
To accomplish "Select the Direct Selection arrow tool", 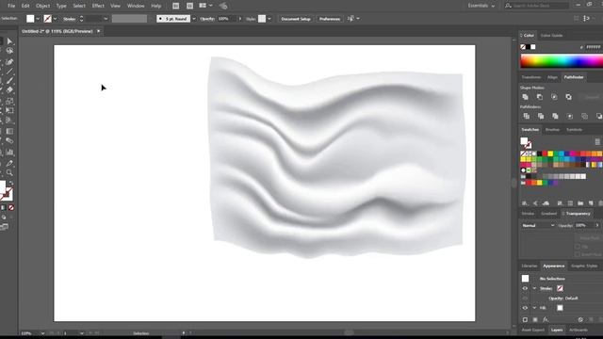I will coord(9,41).
